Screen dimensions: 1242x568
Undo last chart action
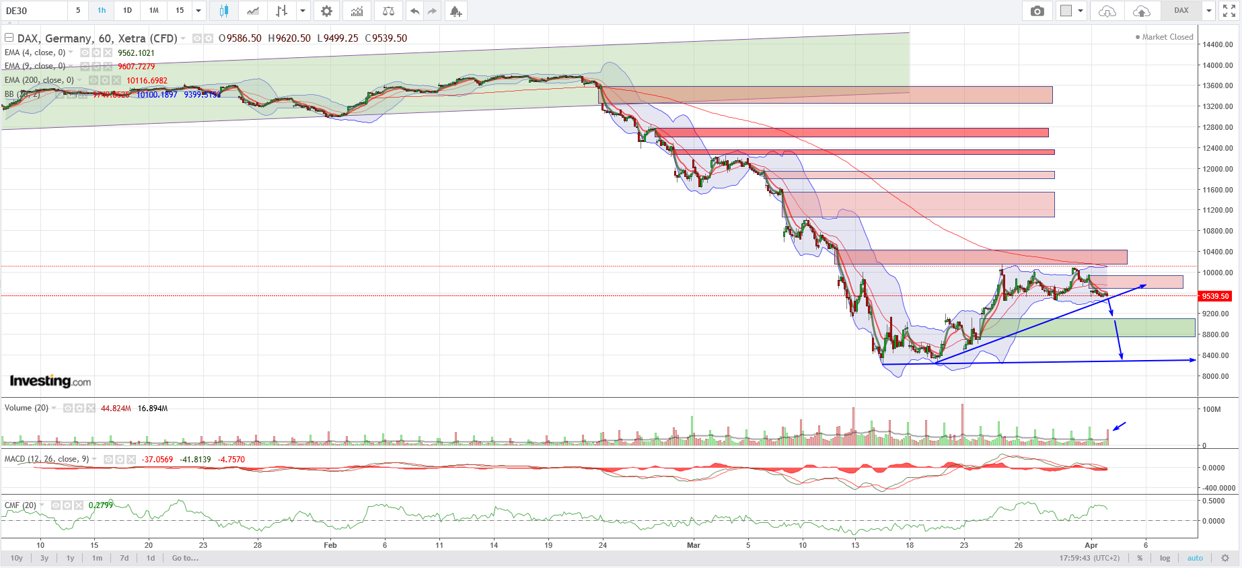point(415,11)
